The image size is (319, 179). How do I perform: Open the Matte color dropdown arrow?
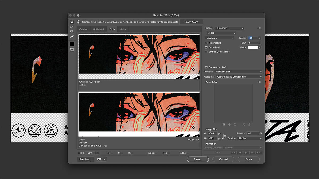(259, 47)
